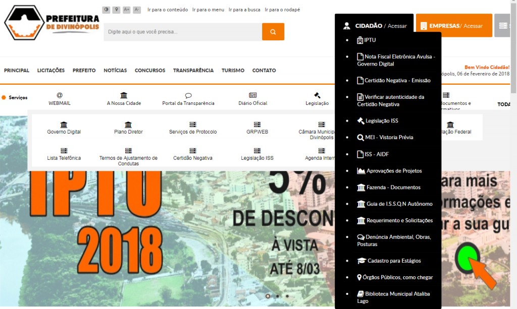Open the TURISMO nav item

click(x=233, y=71)
